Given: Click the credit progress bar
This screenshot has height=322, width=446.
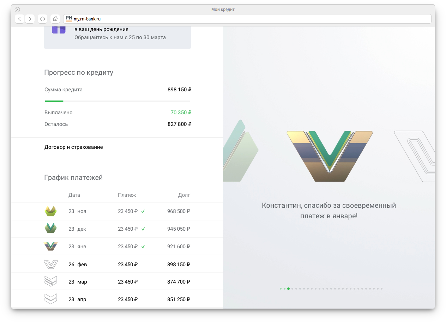Looking at the screenshot, I should tap(117, 101).
